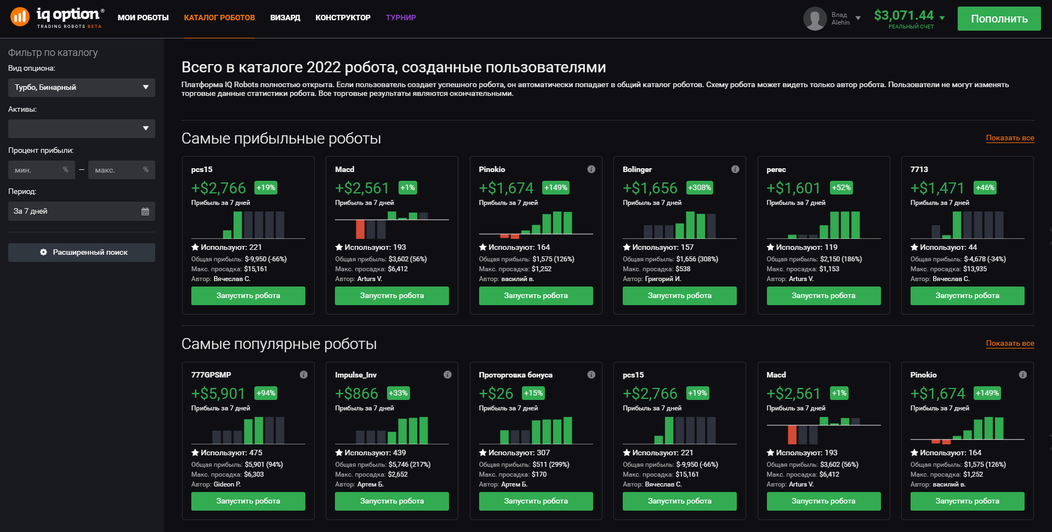Open info icon on Impulse_Inv card
This screenshot has width=1052, height=532.
coord(447,375)
